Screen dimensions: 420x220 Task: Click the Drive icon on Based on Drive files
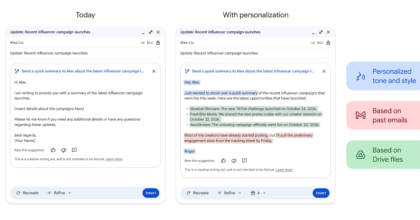[360, 155]
